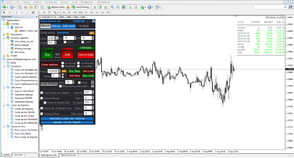Open the indicators list dropdown arrow

[145, 7]
